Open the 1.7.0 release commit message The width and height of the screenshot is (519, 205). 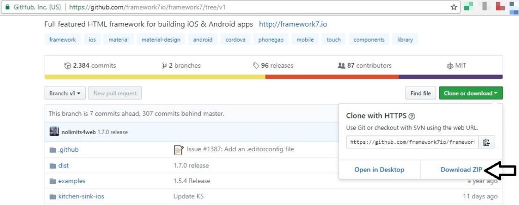pos(113,132)
